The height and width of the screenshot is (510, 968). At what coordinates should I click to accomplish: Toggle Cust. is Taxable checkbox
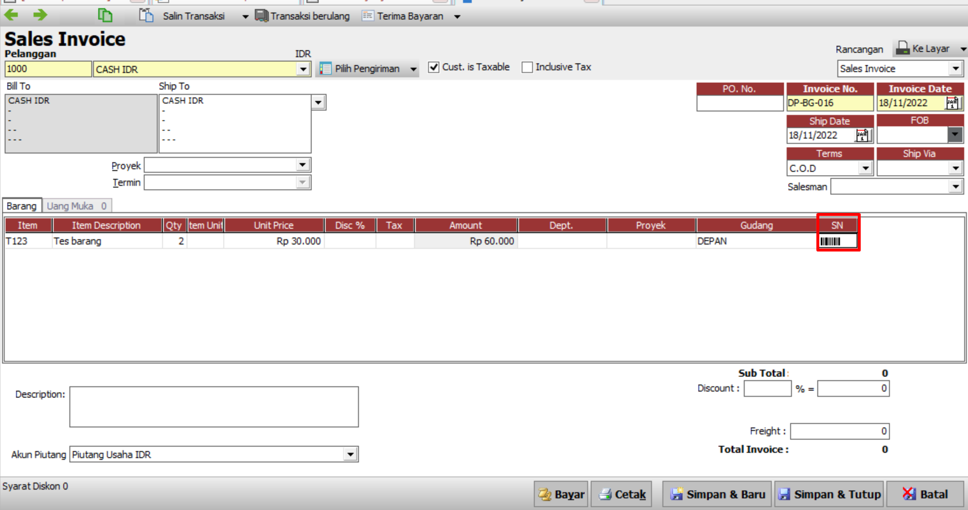point(434,67)
